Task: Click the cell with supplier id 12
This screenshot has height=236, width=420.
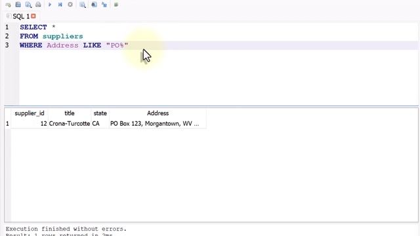Action: [30, 124]
